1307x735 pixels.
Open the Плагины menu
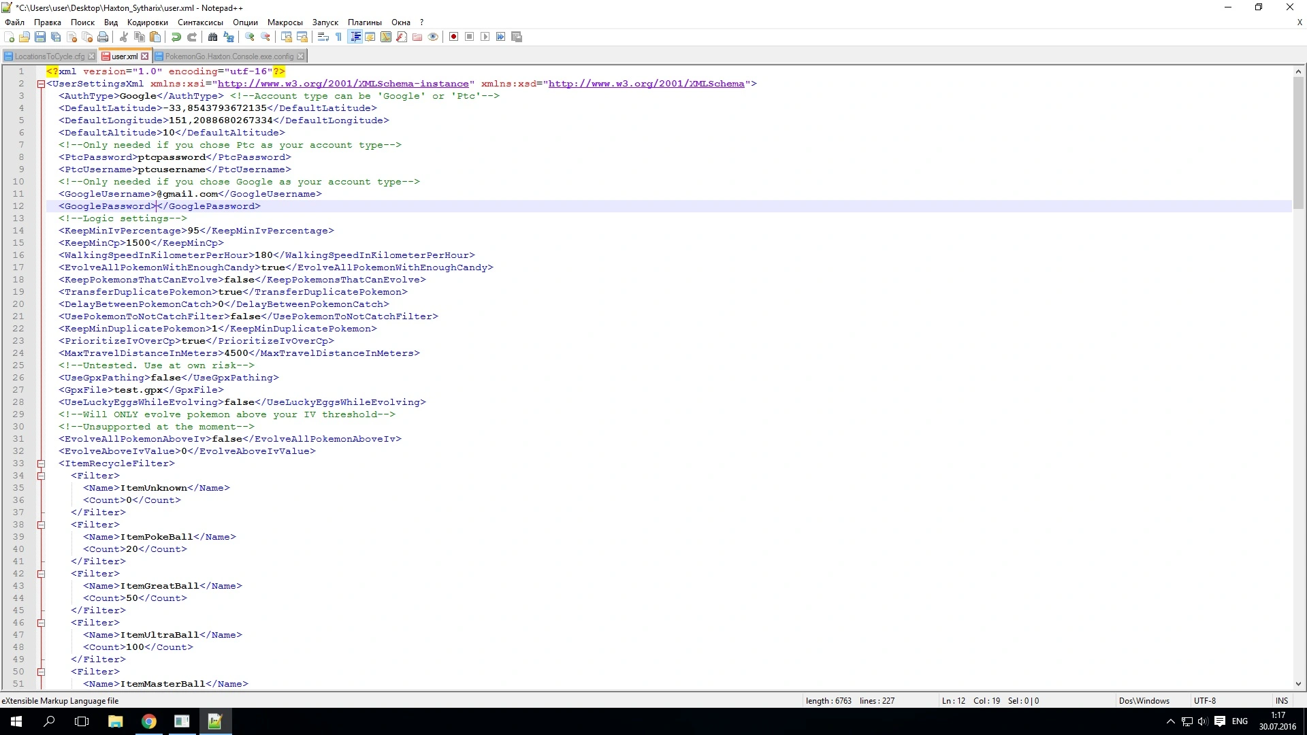pos(364,22)
